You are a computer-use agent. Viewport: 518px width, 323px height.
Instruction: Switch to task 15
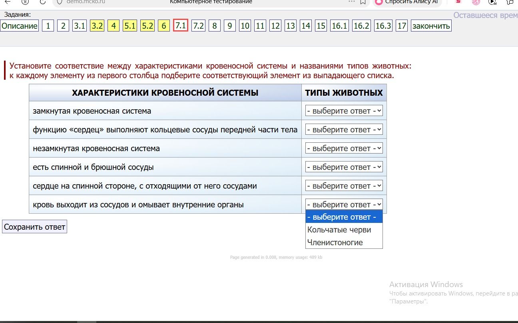coord(321,26)
